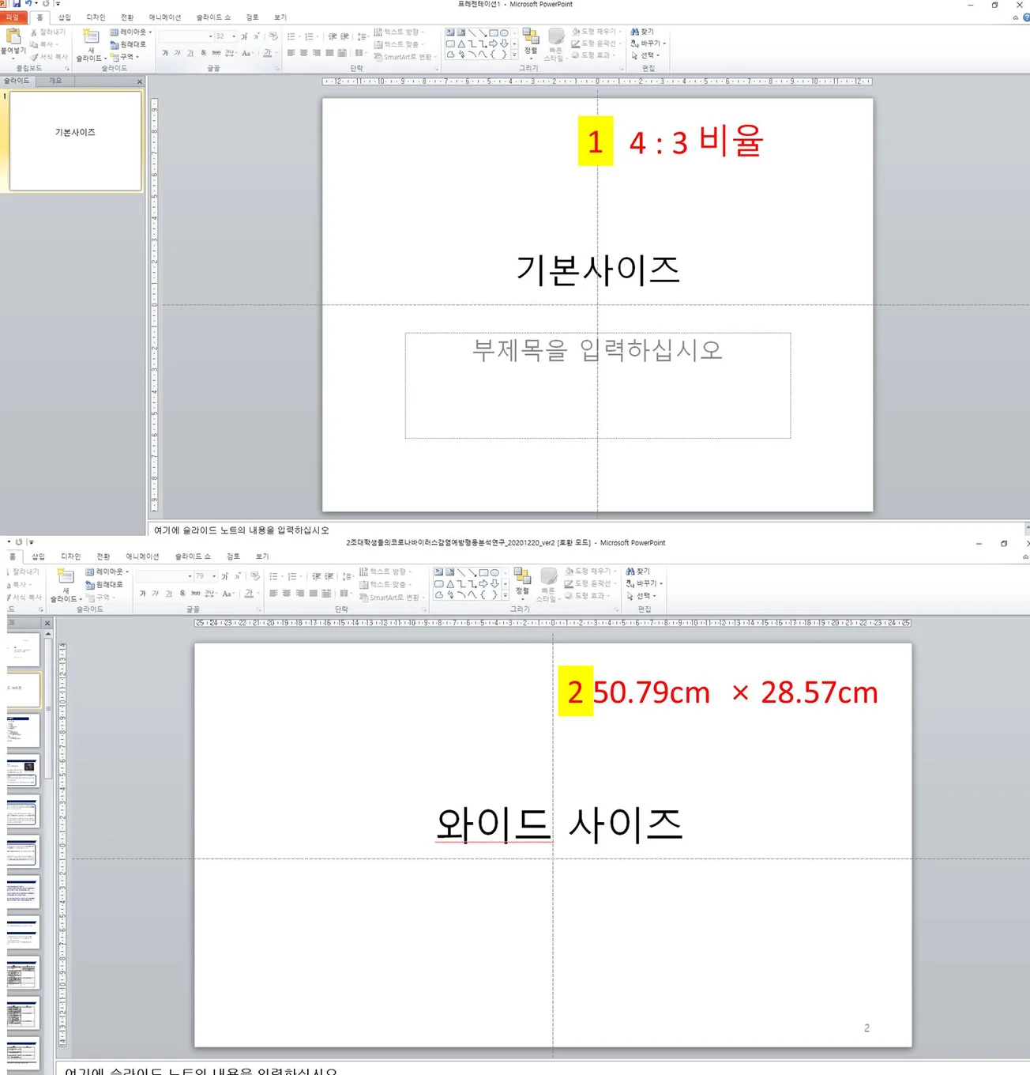Viewport: 1030px width, 1075px height.
Task: Switch to 개요 outline pane tab
Action: [x=55, y=81]
